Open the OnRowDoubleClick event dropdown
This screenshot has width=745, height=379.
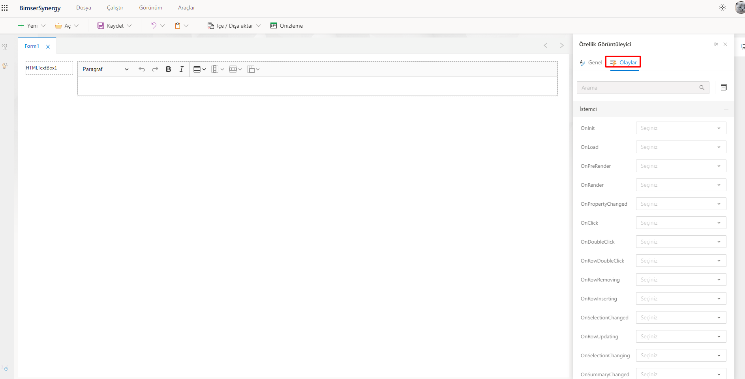(x=681, y=261)
